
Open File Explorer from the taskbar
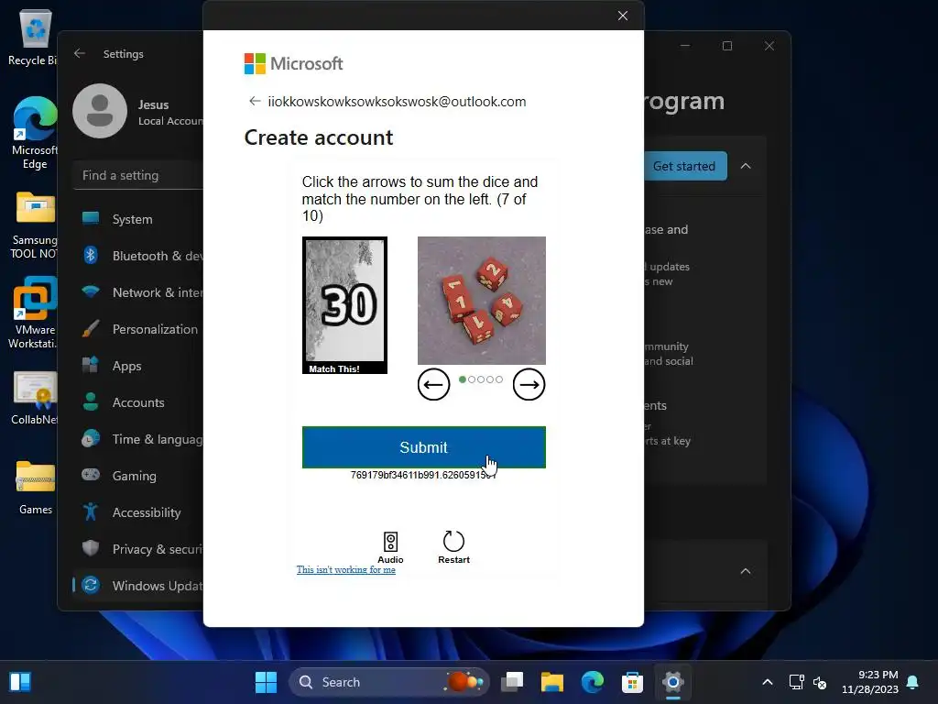(552, 682)
